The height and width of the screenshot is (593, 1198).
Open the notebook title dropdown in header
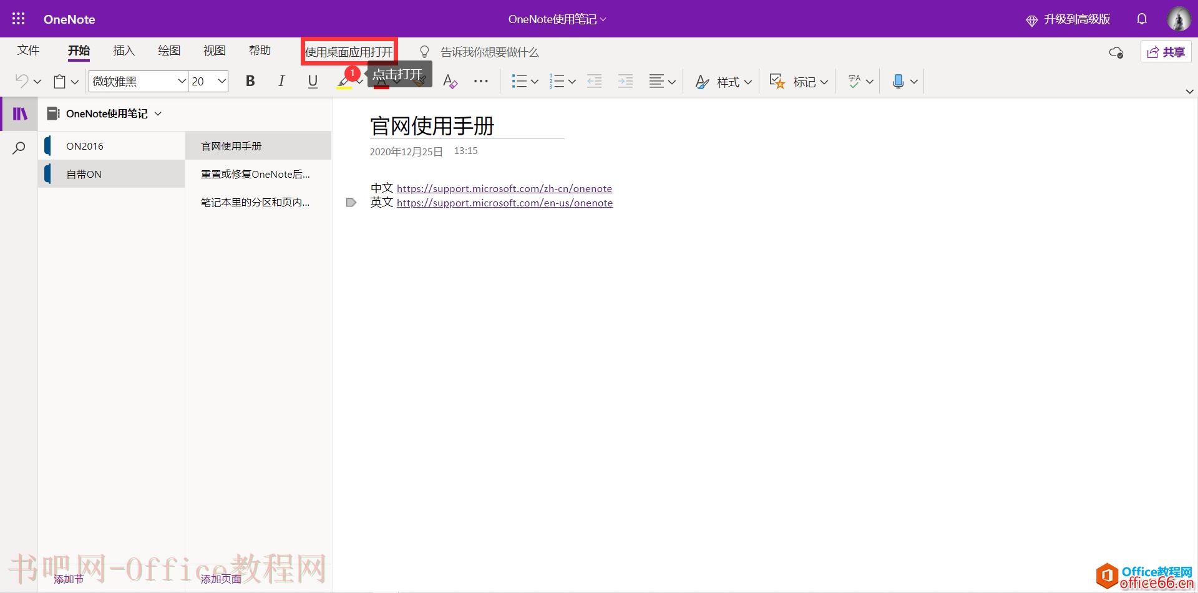pos(603,19)
